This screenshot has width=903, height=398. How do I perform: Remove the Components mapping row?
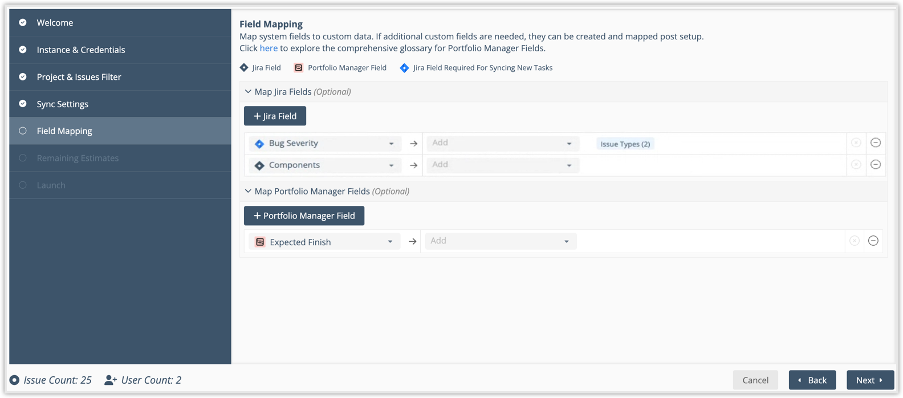pos(876,165)
